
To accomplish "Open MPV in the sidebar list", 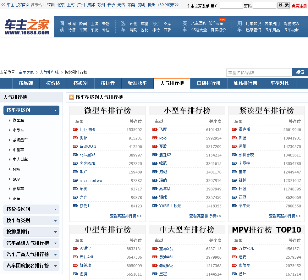I will point(16,169).
